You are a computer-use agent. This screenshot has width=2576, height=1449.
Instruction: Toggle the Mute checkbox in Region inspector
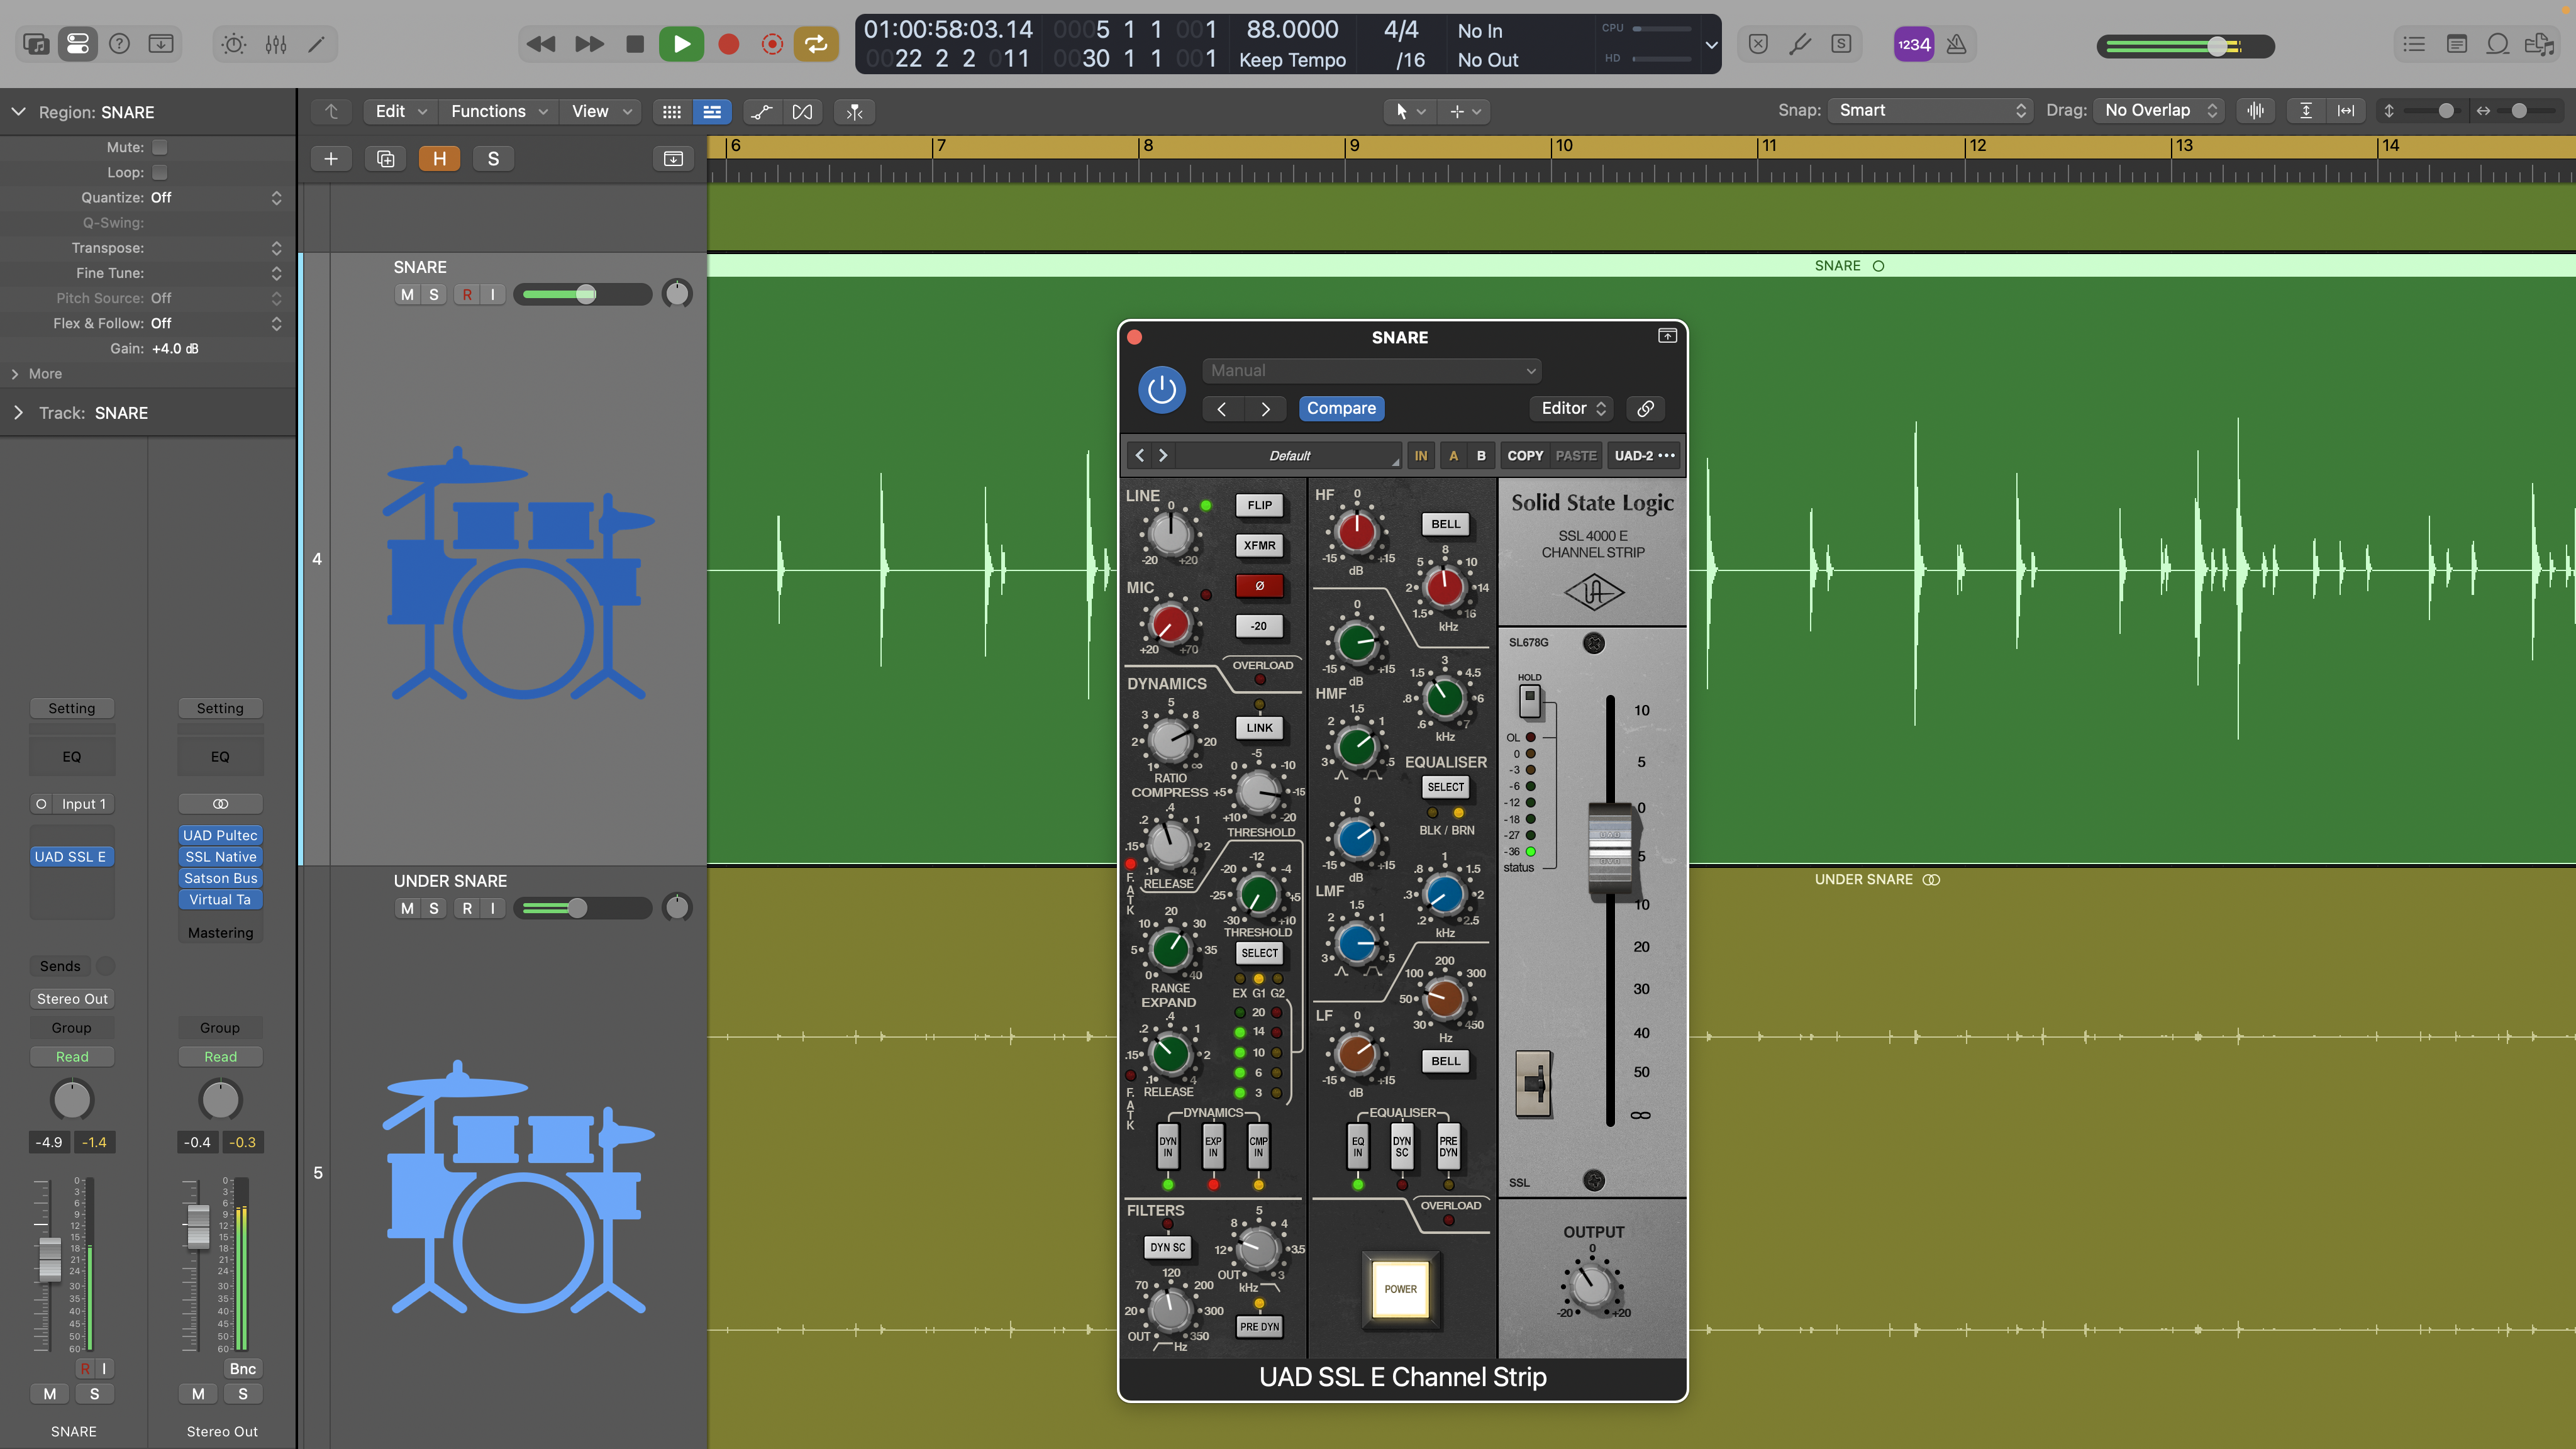[x=159, y=147]
